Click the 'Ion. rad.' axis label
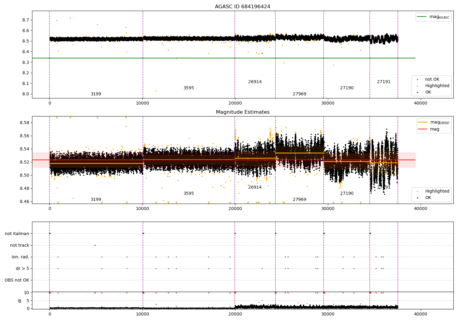This screenshot has height=321, width=458. [20, 257]
